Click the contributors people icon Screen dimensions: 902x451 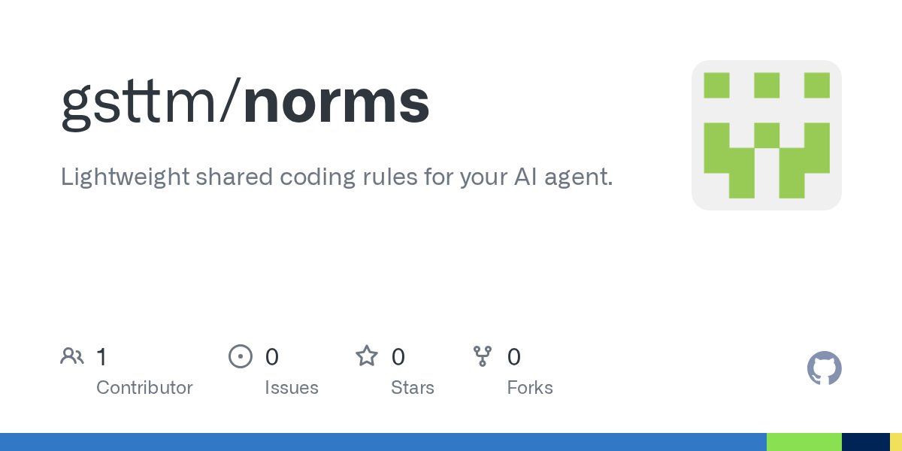[72, 356]
